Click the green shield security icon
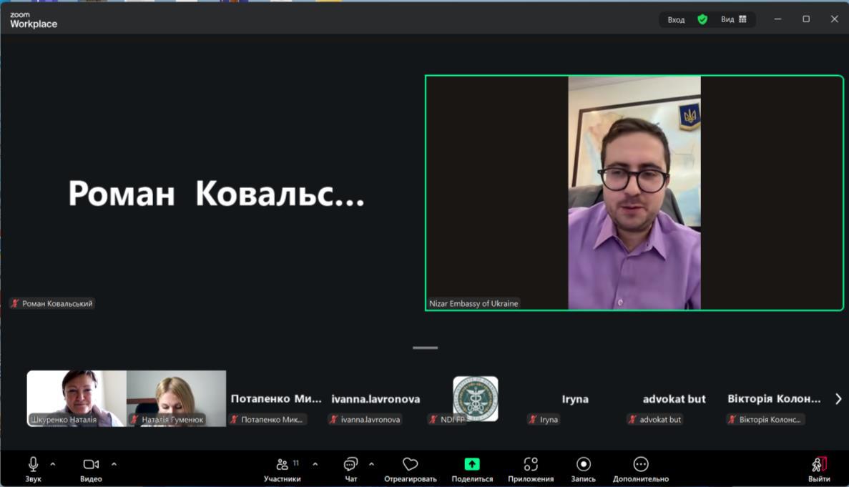 click(702, 19)
